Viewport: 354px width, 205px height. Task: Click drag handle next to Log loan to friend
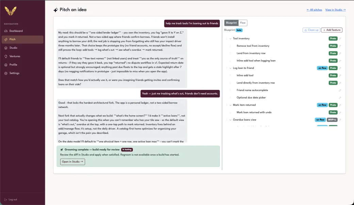226,68
